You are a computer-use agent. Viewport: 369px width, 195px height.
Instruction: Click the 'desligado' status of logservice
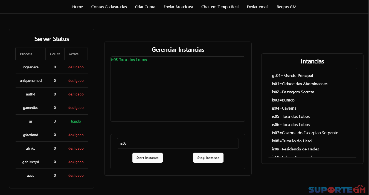(76, 67)
